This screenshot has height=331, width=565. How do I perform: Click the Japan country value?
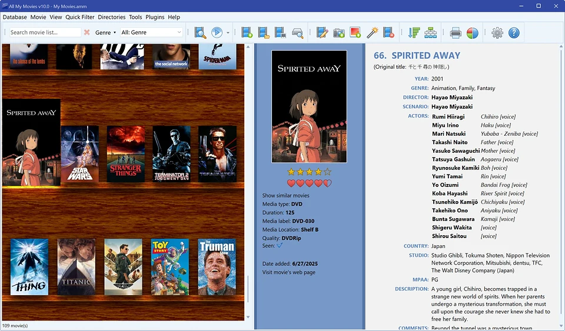(x=438, y=246)
